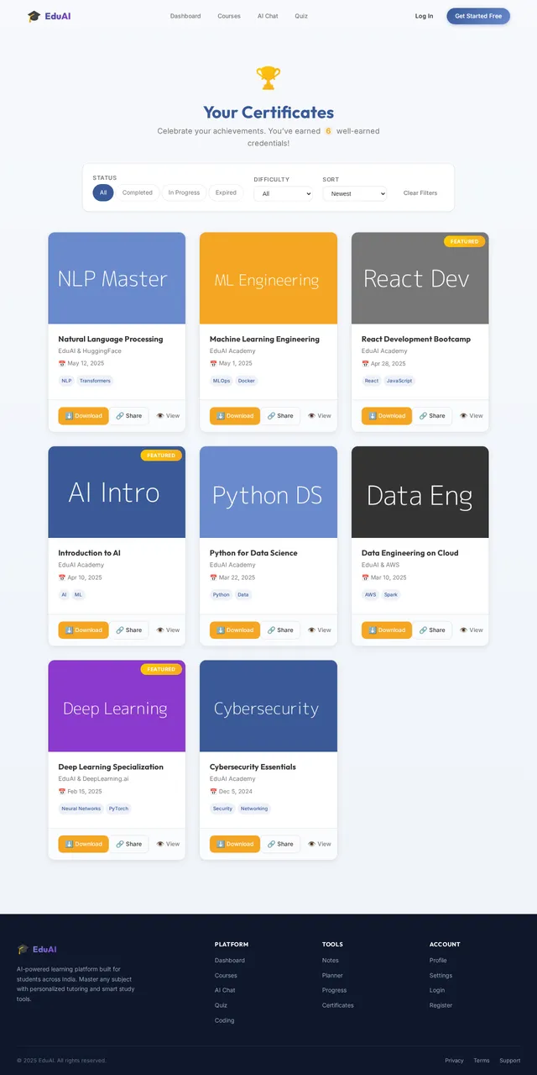Click the Get Started Free button
This screenshot has height=1075, width=537.
478,16
